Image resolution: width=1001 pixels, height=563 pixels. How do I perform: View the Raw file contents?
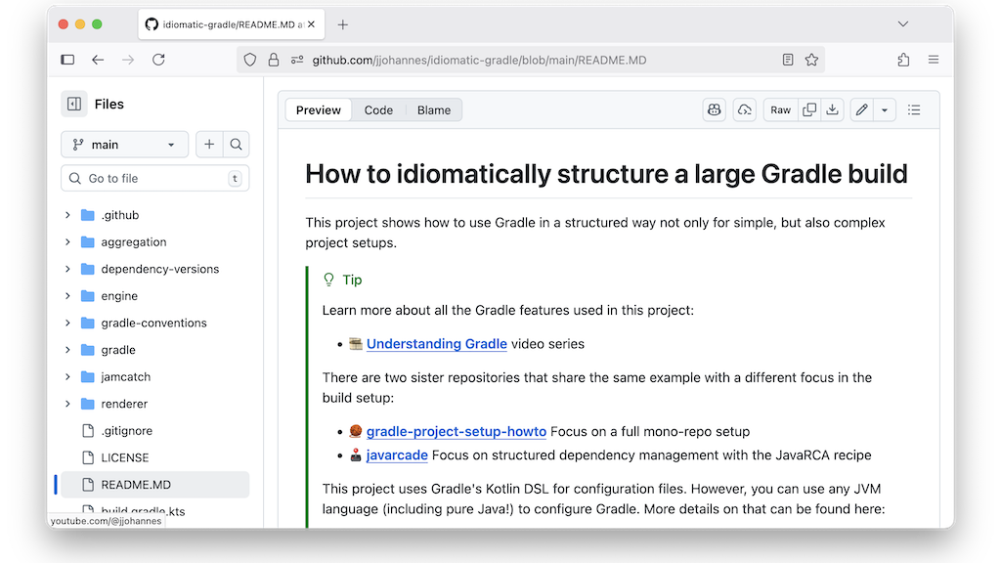point(780,109)
